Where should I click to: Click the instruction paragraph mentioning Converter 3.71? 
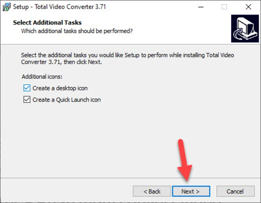[128, 59]
